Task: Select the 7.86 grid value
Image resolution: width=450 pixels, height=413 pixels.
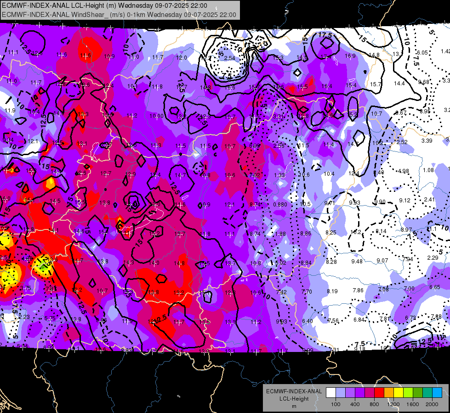Action: [x=358, y=290]
